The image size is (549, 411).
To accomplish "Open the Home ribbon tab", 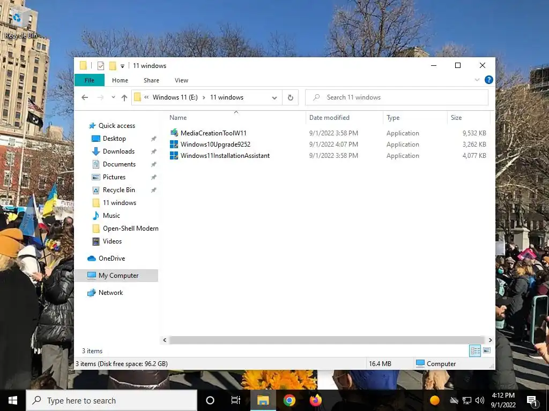I will (120, 80).
